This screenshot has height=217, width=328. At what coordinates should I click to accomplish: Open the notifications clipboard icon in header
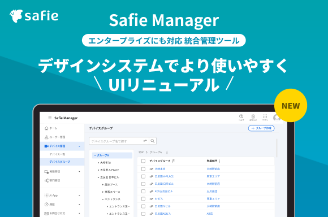point(253,116)
